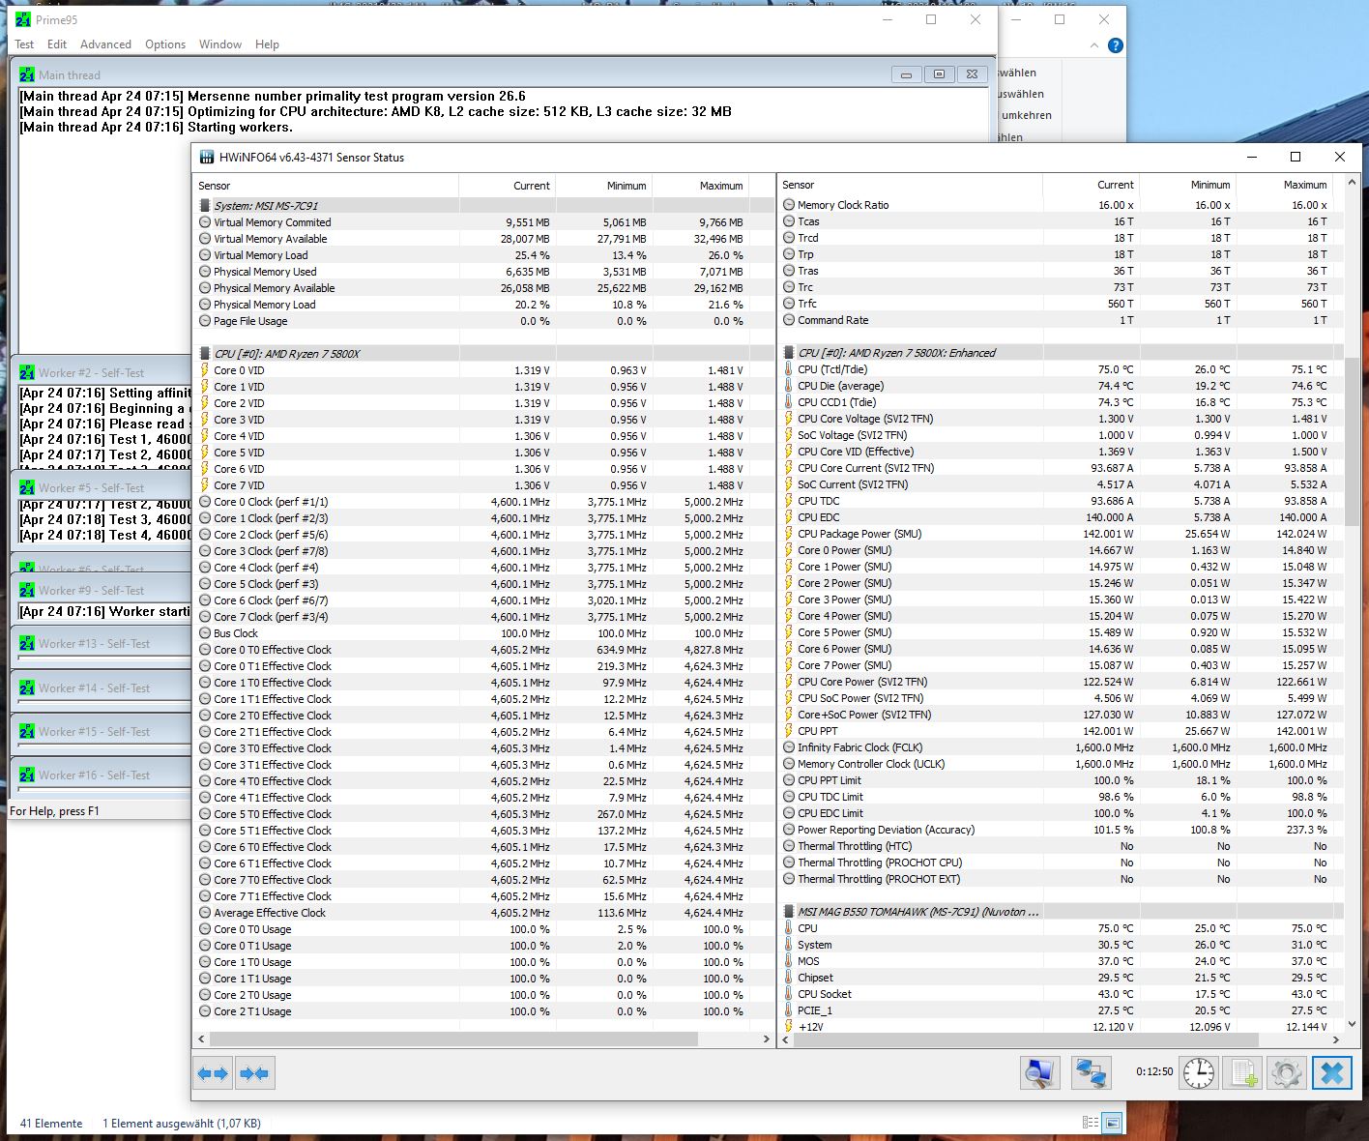
Task: Click the Worker #16 Self-Test window icon
Action: pyautogui.click(x=27, y=775)
